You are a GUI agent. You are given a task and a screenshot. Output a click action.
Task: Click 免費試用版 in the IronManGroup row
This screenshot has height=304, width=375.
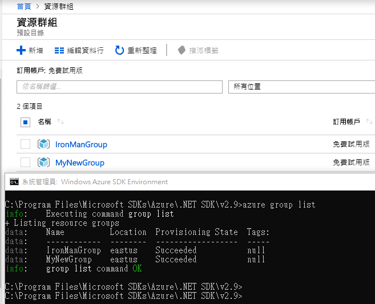tap(352, 144)
